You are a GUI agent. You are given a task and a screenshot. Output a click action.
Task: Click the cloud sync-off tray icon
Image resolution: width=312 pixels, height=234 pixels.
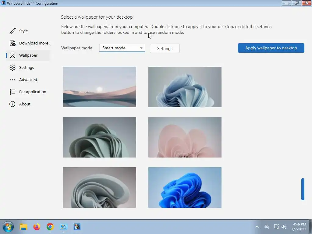[x=267, y=227]
